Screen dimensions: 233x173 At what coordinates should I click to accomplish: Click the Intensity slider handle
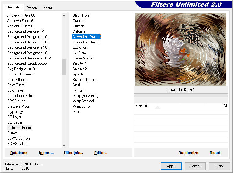pyautogui.click(x=158, y=107)
